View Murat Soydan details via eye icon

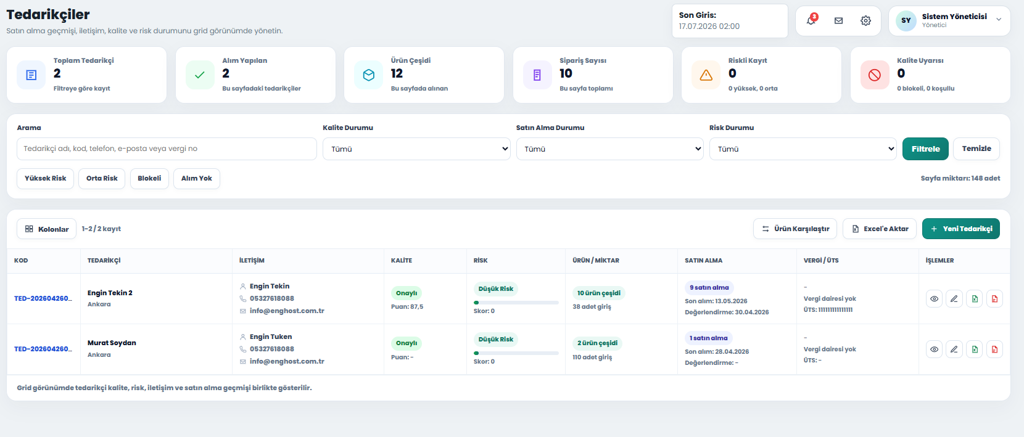click(x=934, y=349)
